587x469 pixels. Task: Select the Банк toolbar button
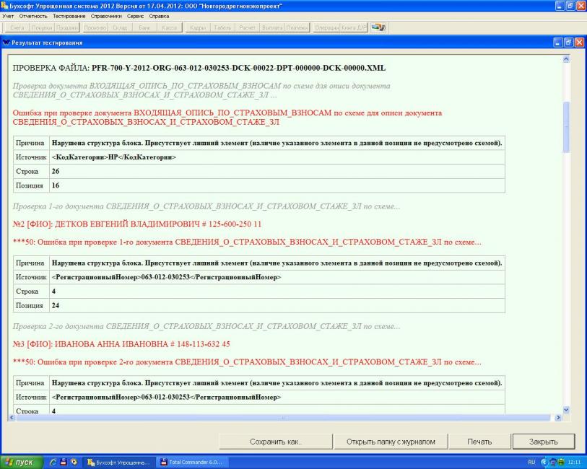(144, 27)
